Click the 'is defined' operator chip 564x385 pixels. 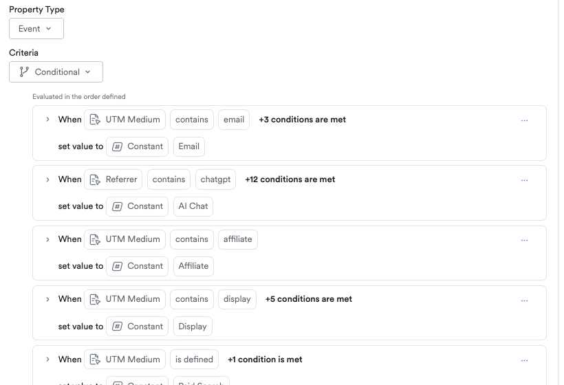(194, 359)
